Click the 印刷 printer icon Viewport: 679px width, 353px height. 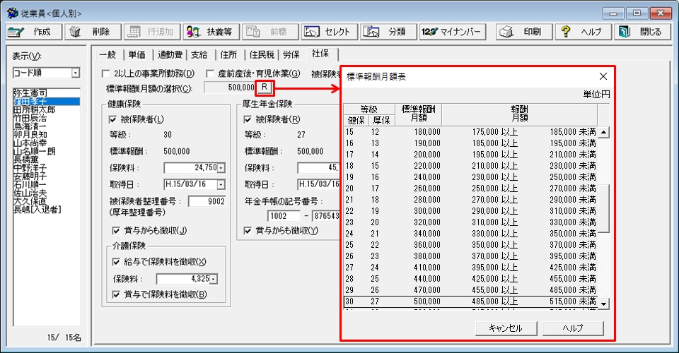point(505,32)
